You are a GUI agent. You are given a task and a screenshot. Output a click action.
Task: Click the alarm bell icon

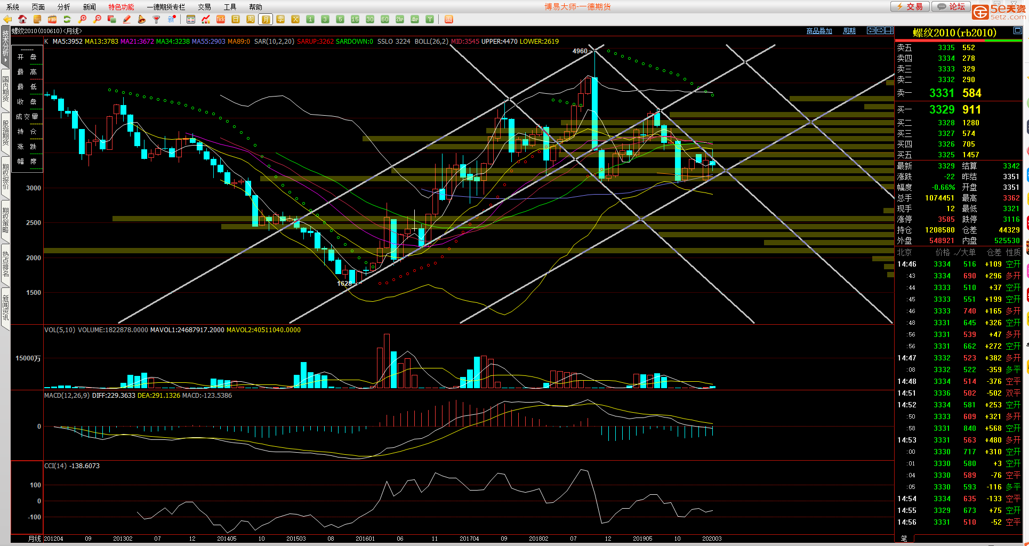click(x=141, y=19)
